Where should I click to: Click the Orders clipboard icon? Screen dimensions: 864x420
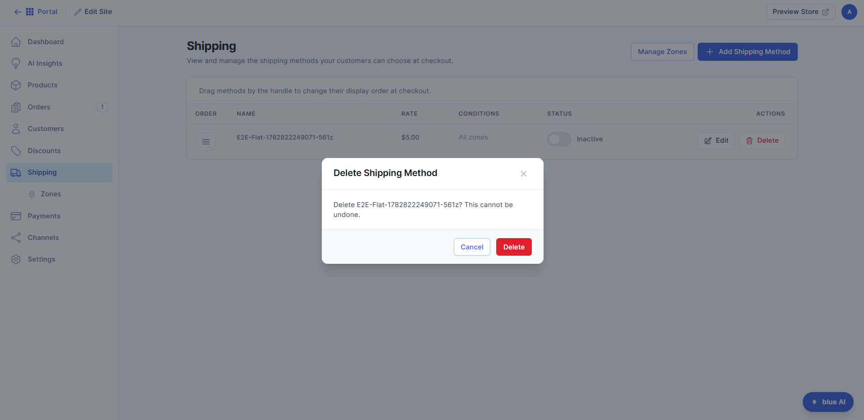(16, 107)
